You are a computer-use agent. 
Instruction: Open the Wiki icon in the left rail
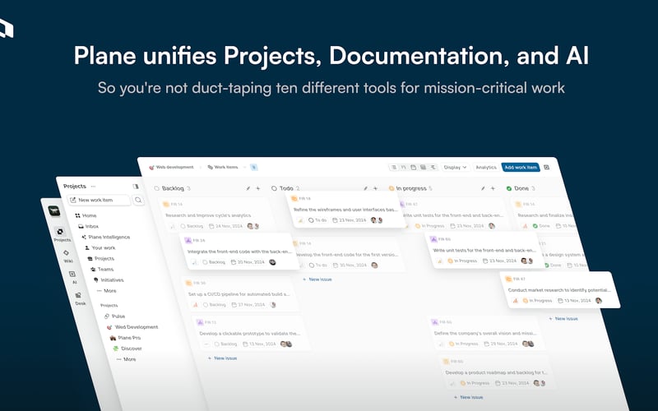66,253
